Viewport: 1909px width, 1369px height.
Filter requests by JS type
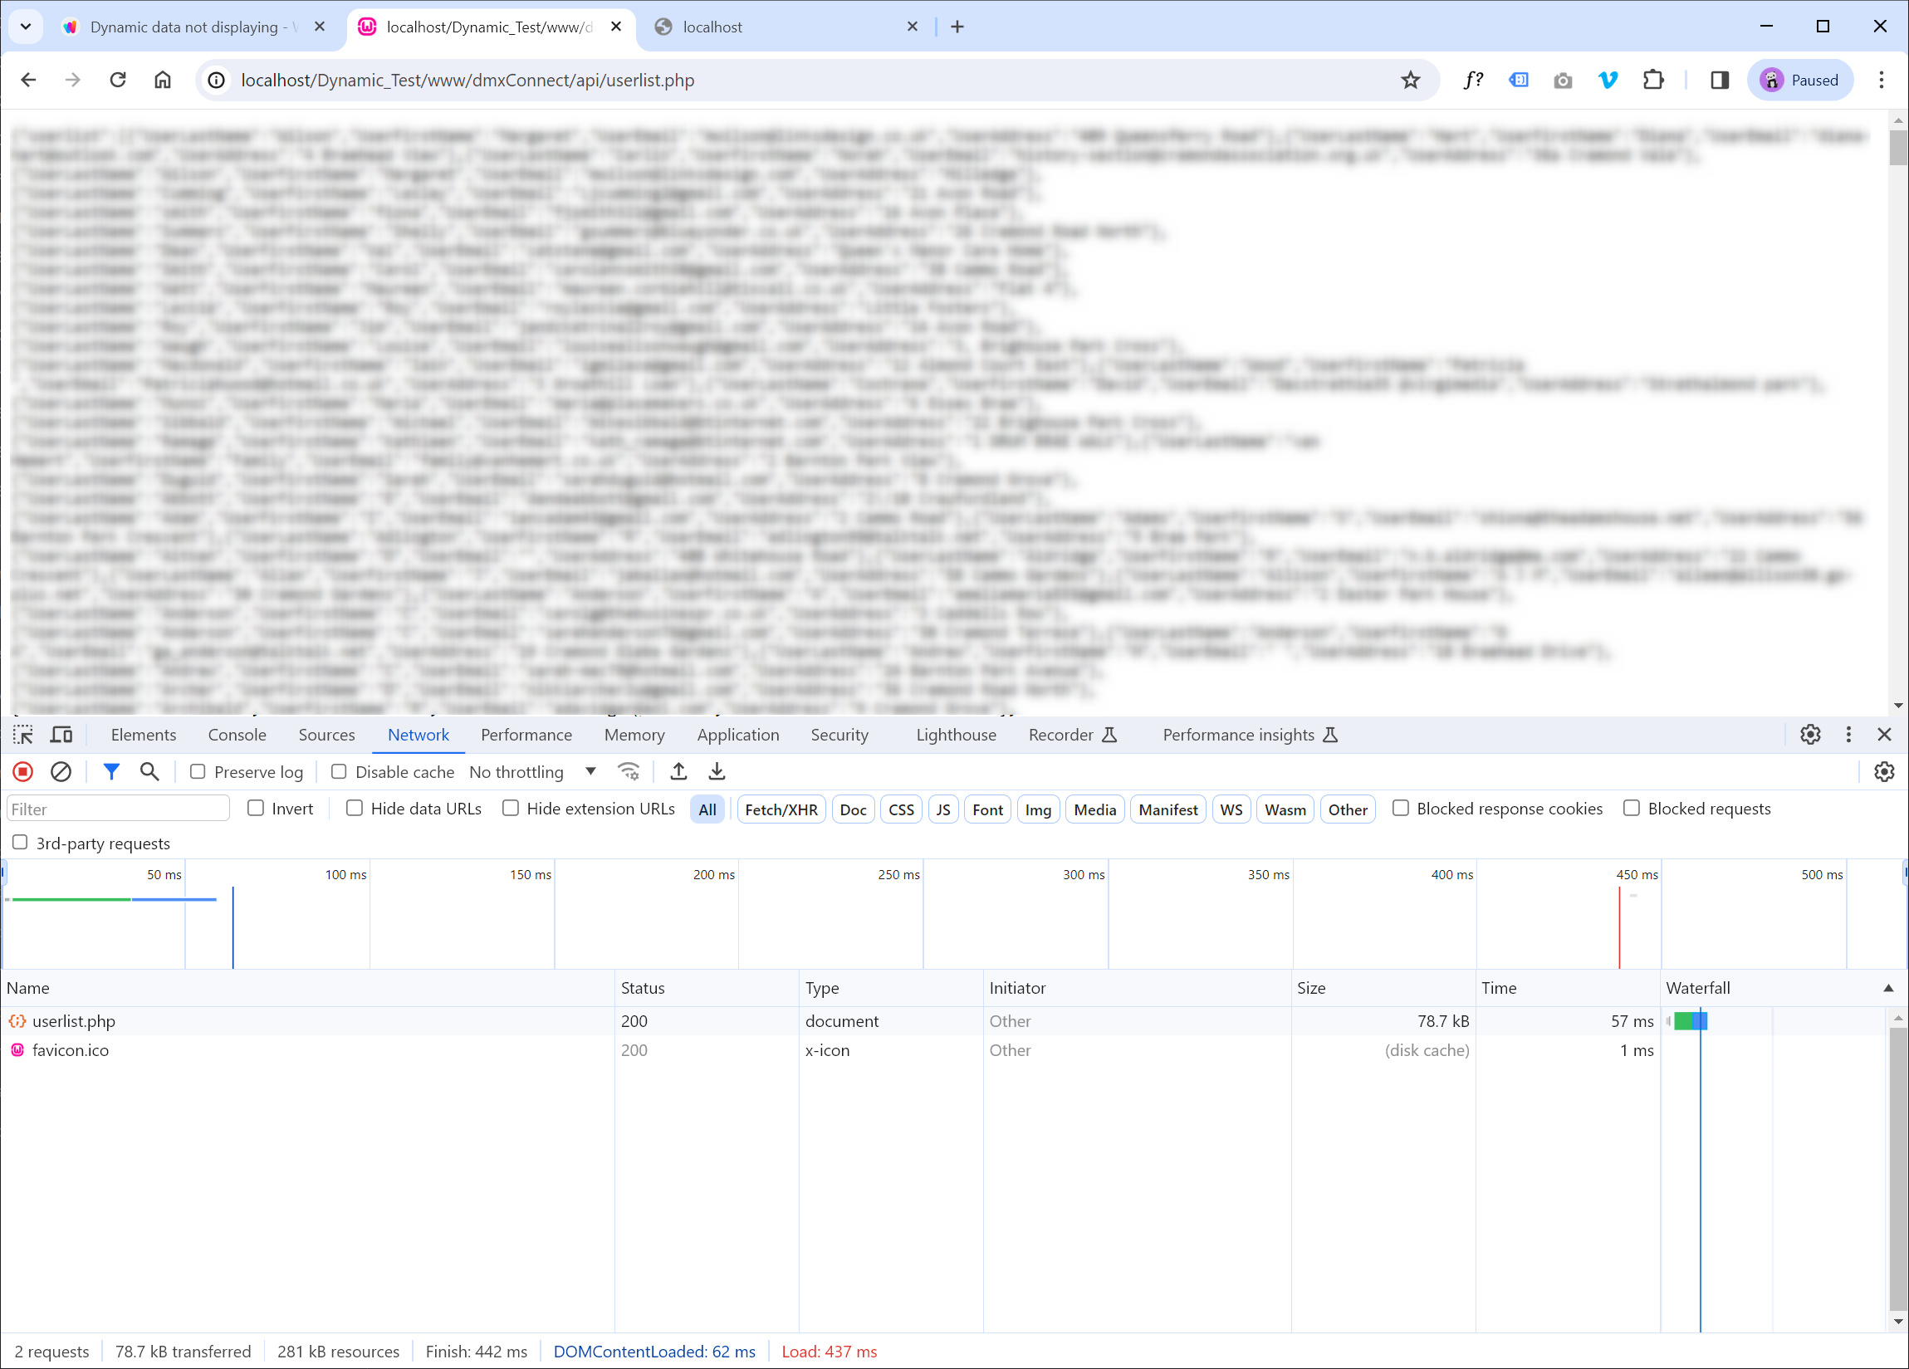pyautogui.click(x=943, y=809)
